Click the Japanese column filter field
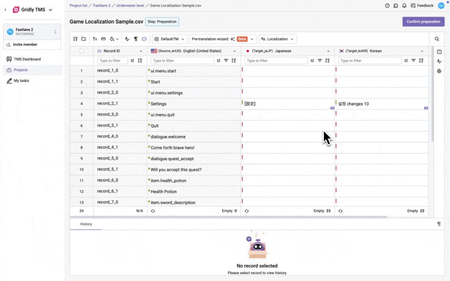Viewport: 450px width, 281px height. click(276, 60)
